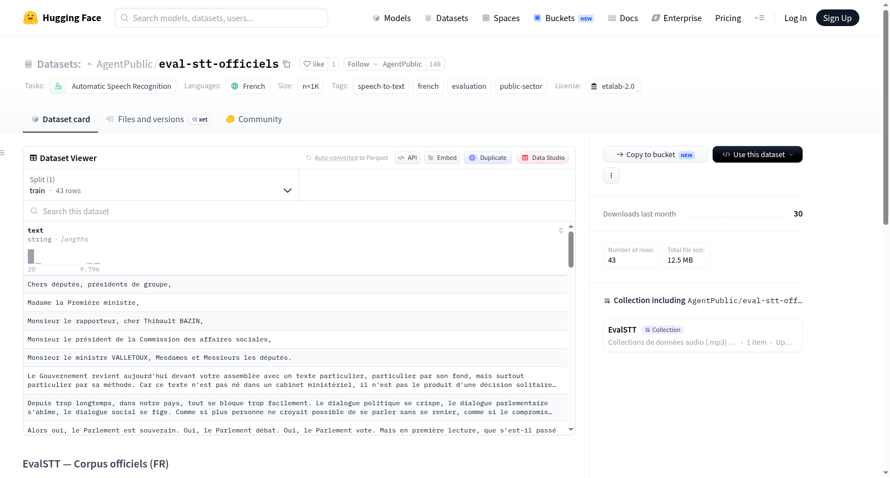Screen dimensions: 890x478
Task: Select row "Madame la Première ministre,"
Action: (295, 303)
